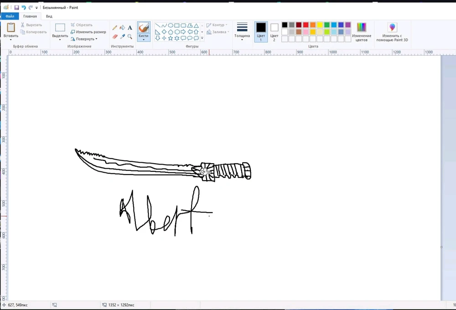
Task: Click the Изменить размер button
Action: tap(88, 32)
